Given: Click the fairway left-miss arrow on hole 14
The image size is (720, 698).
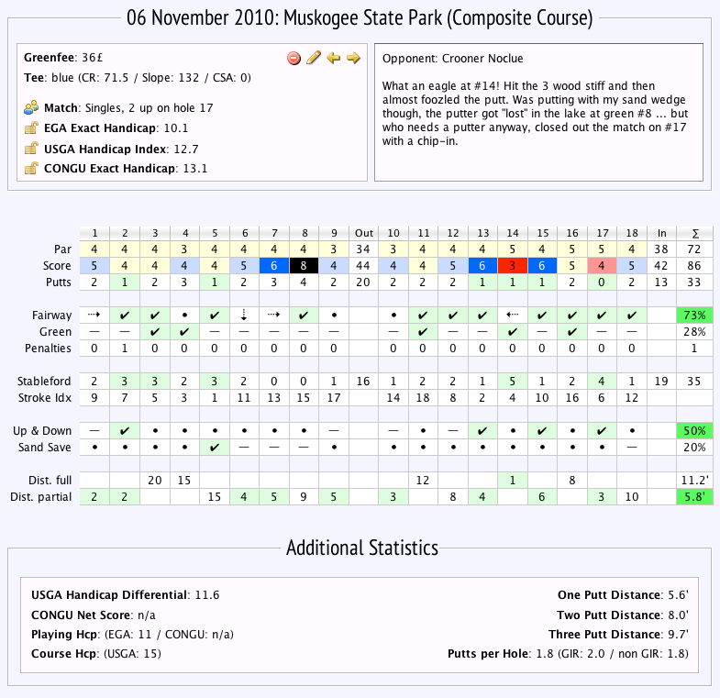Looking at the screenshot, I should (513, 315).
